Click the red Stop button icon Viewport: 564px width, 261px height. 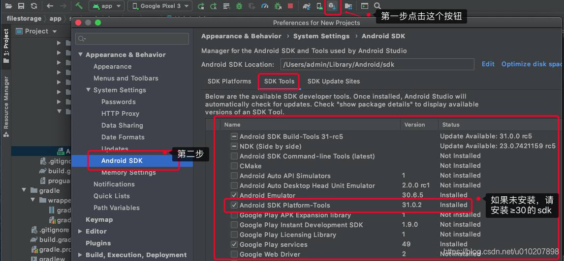pyautogui.click(x=290, y=6)
